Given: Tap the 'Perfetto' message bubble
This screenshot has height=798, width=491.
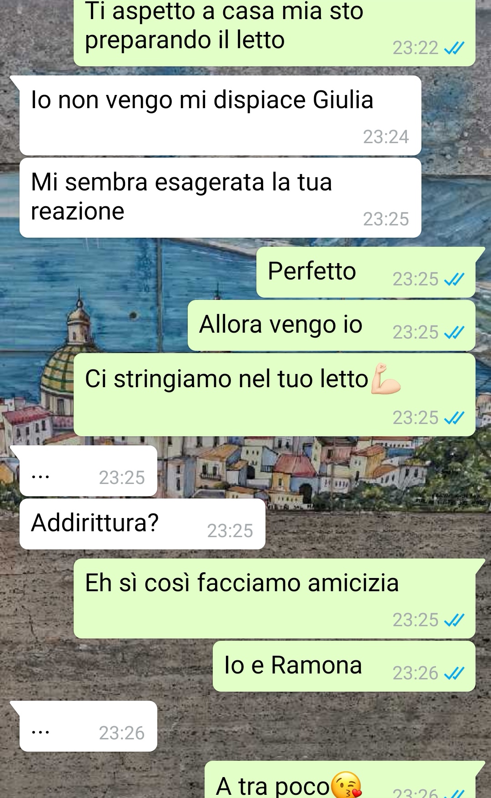Looking at the screenshot, I should pos(366,272).
